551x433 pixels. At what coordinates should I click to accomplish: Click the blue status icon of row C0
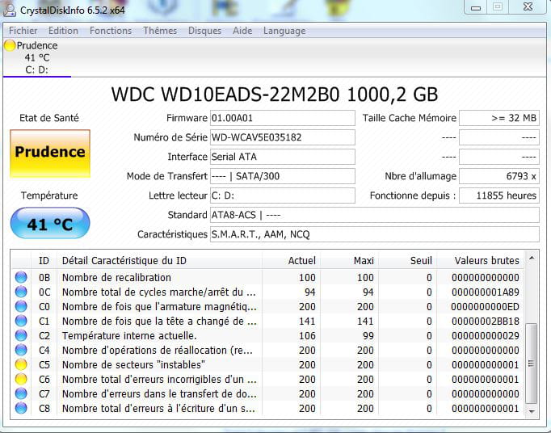pos(21,306)
